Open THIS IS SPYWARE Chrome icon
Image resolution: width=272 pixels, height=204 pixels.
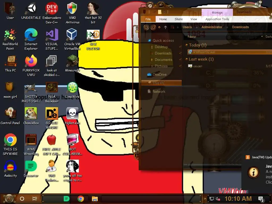coord(10,144)
